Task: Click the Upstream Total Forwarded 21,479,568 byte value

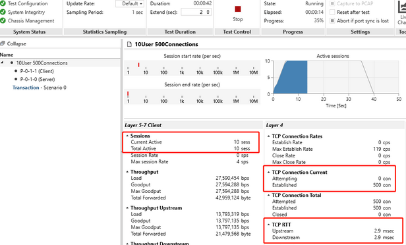Action: [x=233, y=234]
